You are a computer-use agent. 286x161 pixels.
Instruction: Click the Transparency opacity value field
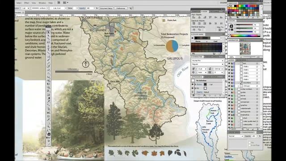253,136
